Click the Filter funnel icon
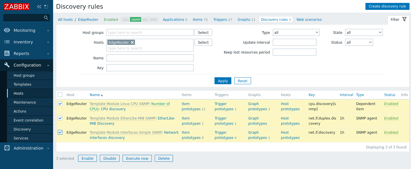Image resolution: width=411 pixels, height=169 pixels. (404, 19)
